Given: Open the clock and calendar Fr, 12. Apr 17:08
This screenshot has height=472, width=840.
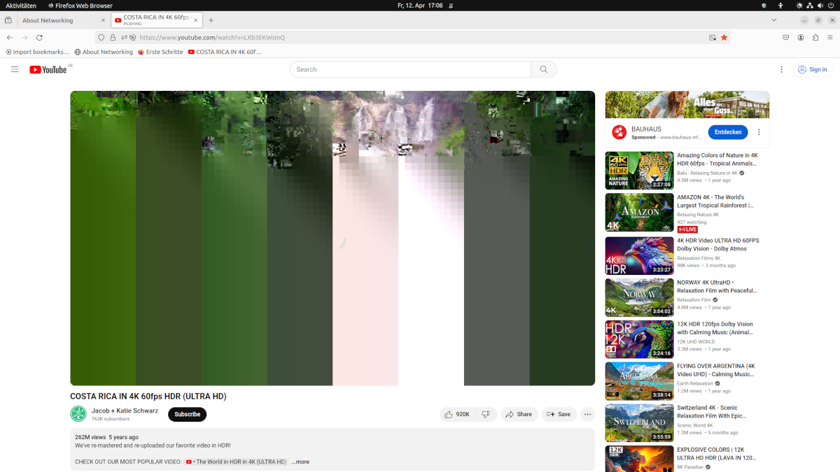Looking at the screenshot, I should coord(420,5).
